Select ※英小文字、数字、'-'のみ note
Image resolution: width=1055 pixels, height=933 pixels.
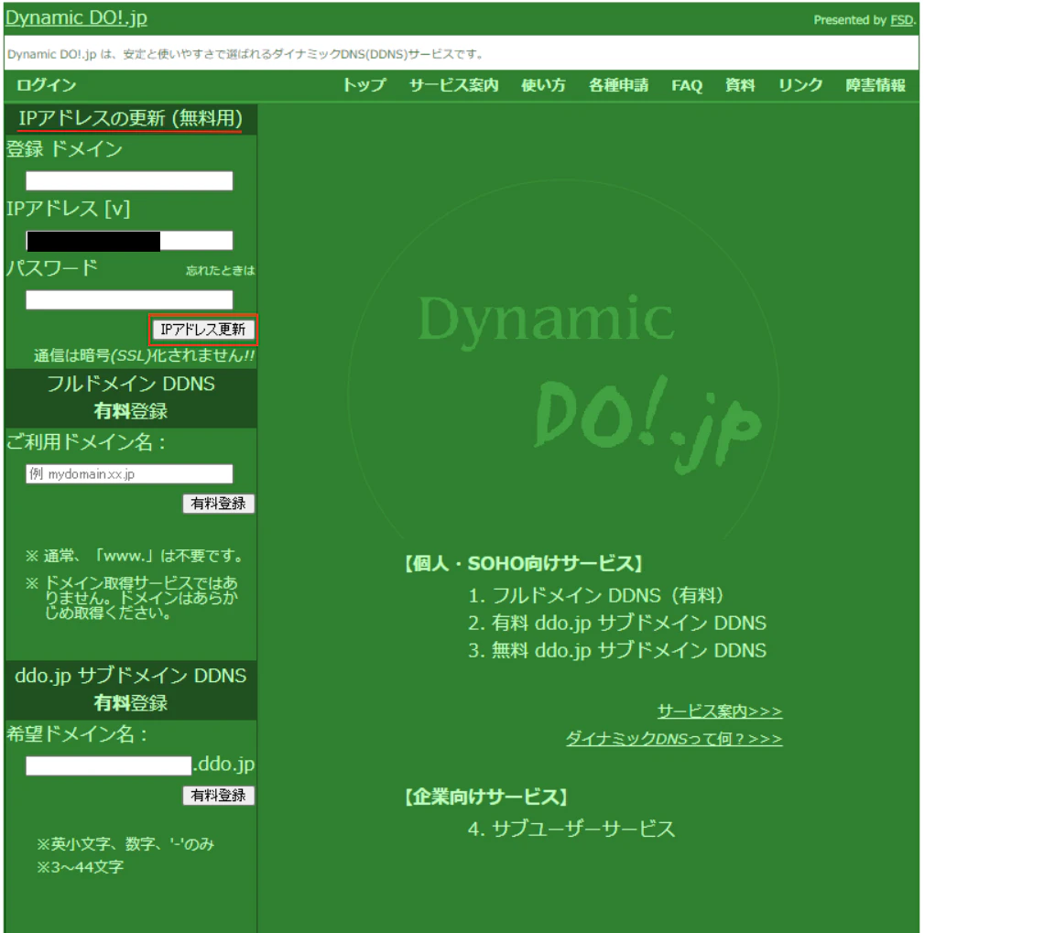coord(125,843)
